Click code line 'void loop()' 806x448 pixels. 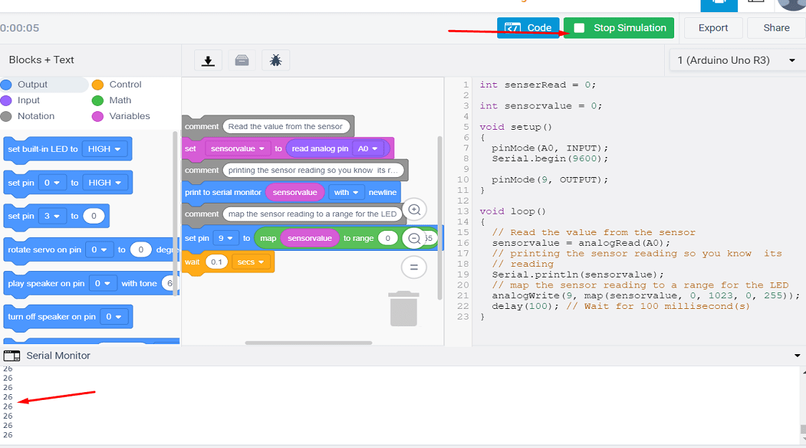(512, 211)
